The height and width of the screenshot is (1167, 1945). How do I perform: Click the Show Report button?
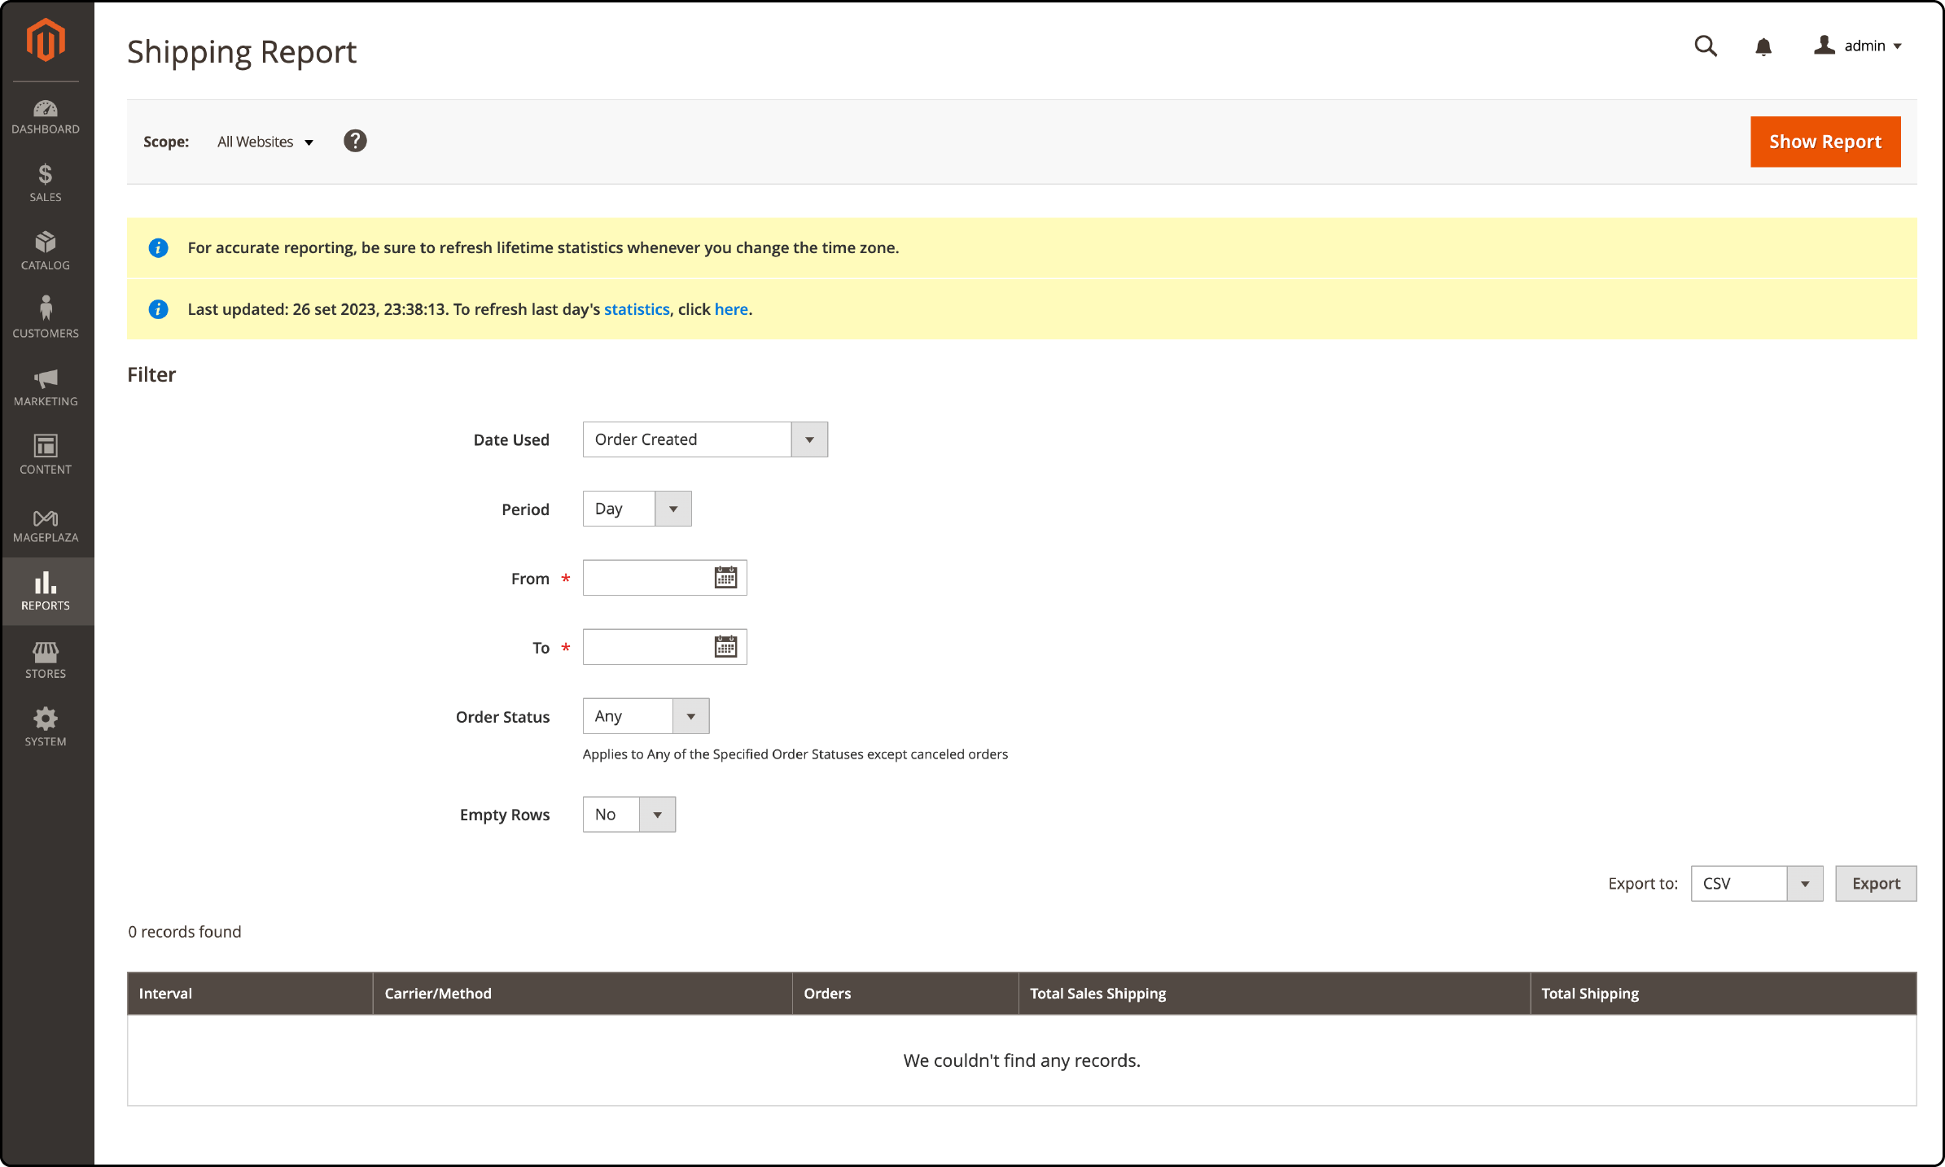(1825, 140)
